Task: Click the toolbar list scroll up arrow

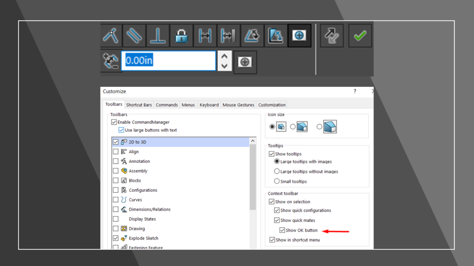Action: (x=253, y=141)
